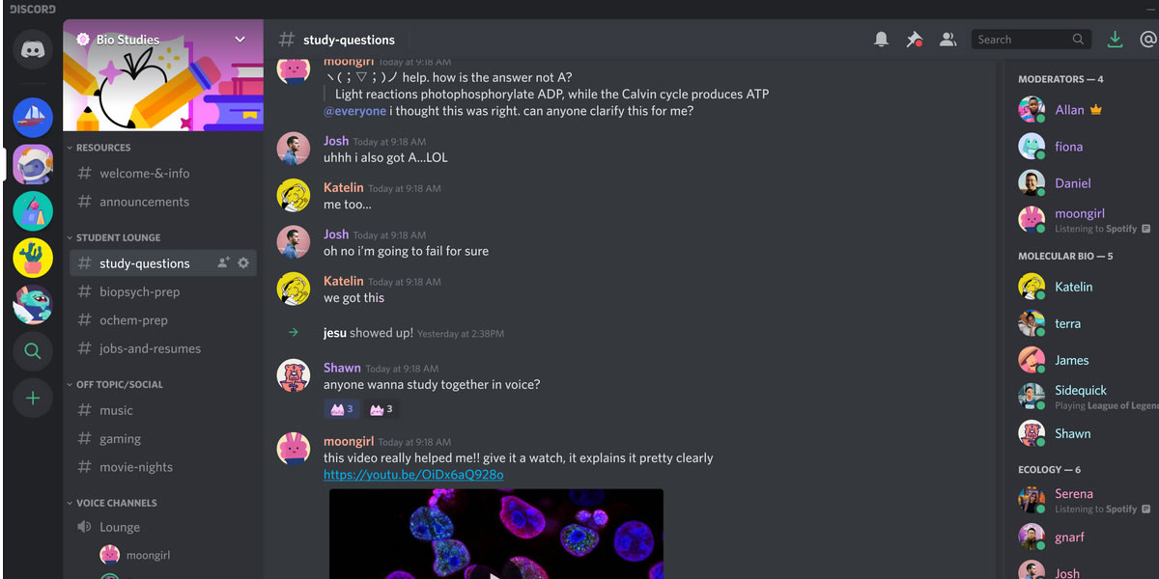Add a server with plus icon

pos(33,398)
